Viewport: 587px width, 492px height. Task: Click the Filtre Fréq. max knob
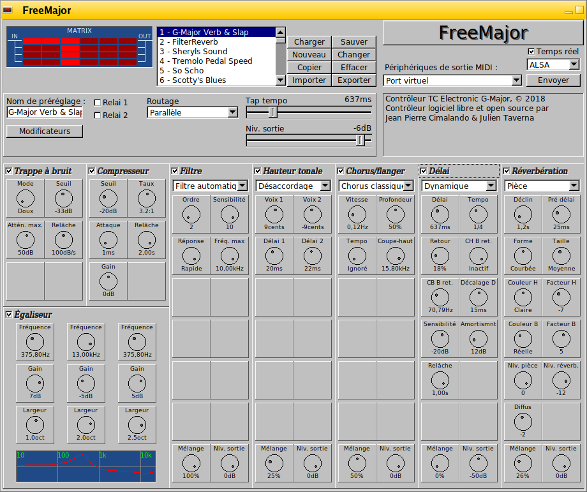[230, 256]
